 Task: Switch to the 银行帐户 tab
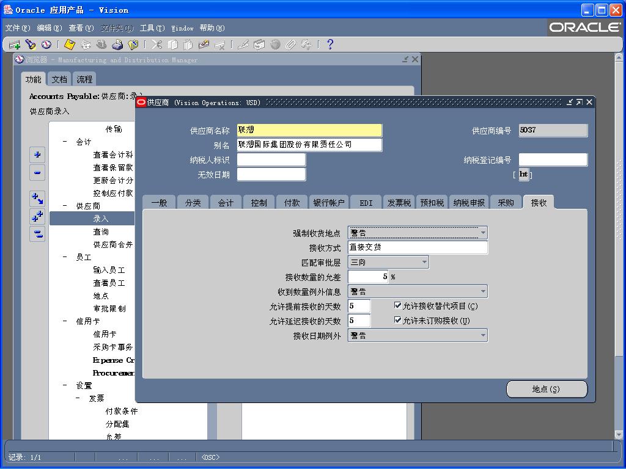coord(328,203)
